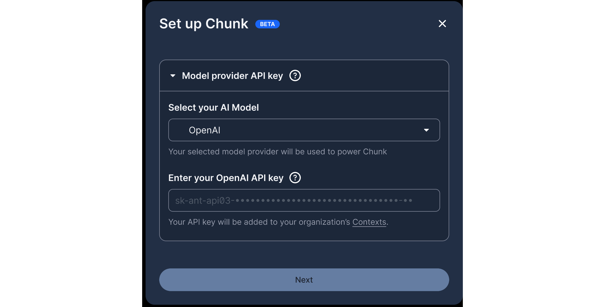Click the disclosure triangle before Model provider API key
Image resolution: width=605 pixels, height=307 pixels.
173,75
